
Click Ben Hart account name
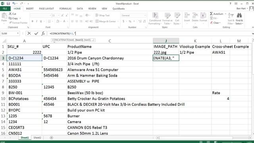(x=241, y=8)
